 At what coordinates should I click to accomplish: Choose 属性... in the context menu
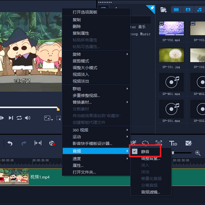[x=78, y=166]
